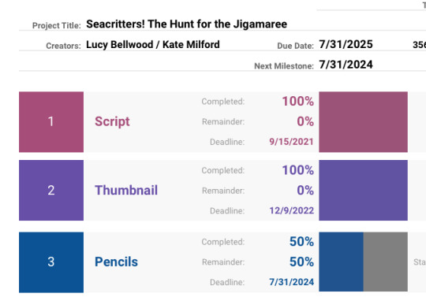Click the blue filled part of Pencils progress bar
Image resolution: width=426 pixels, height=301 pixels.
(342, 262)
